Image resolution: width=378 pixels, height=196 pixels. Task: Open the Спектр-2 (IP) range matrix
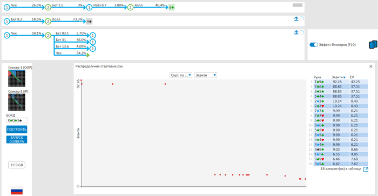(17, 102)
